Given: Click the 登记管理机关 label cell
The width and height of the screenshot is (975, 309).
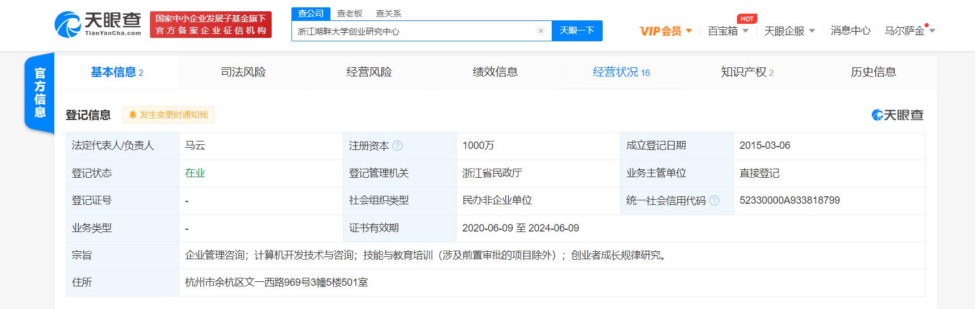Looking at the screenshot, I should 400,173.
